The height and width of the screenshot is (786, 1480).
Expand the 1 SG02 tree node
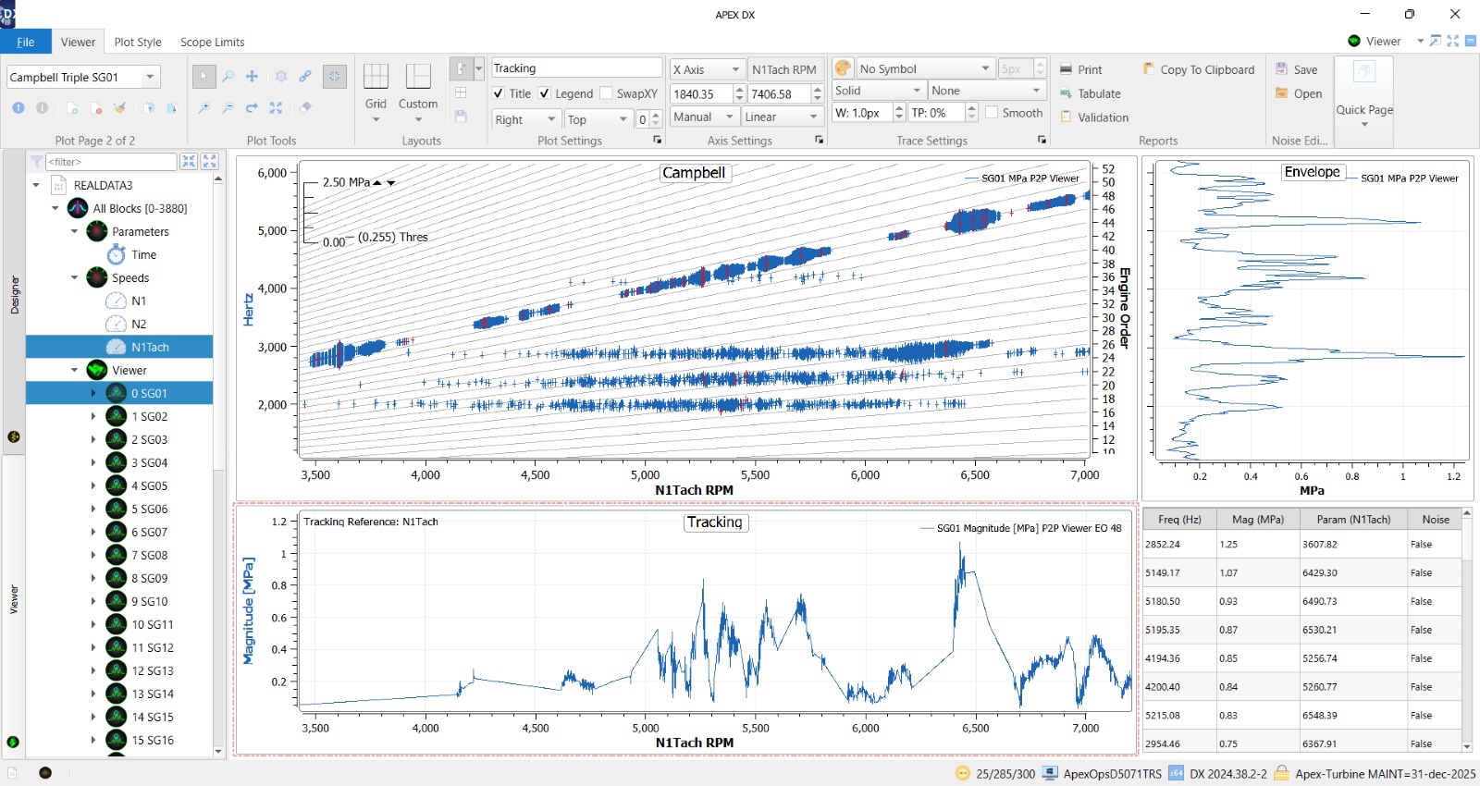click(93, 417)
